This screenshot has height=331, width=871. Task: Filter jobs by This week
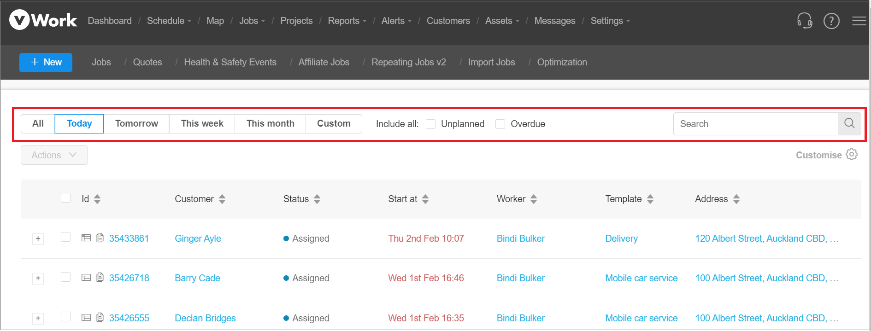point(202,123)
